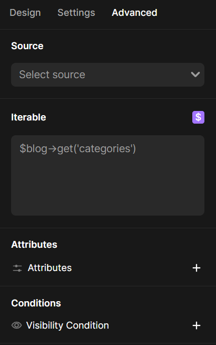This screenshot has width=216, height=345.
Task: Click the "Select source" placeholder text
Action: point(52,74)
